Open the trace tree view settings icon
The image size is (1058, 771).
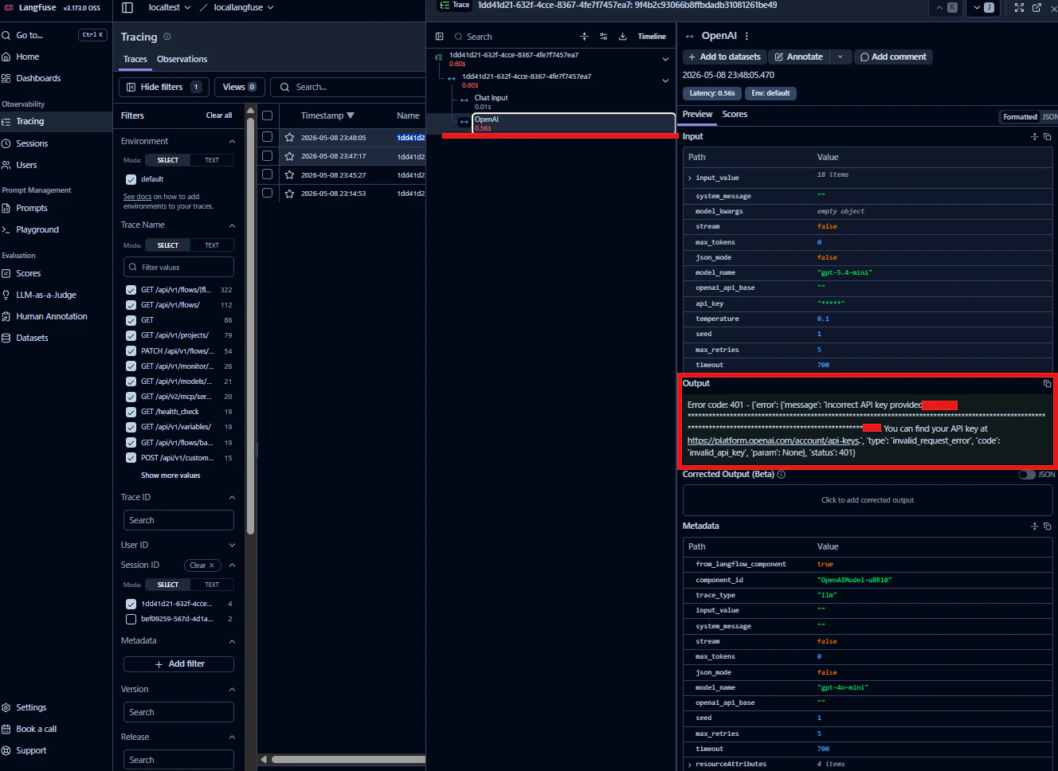(x=604, y=37)
